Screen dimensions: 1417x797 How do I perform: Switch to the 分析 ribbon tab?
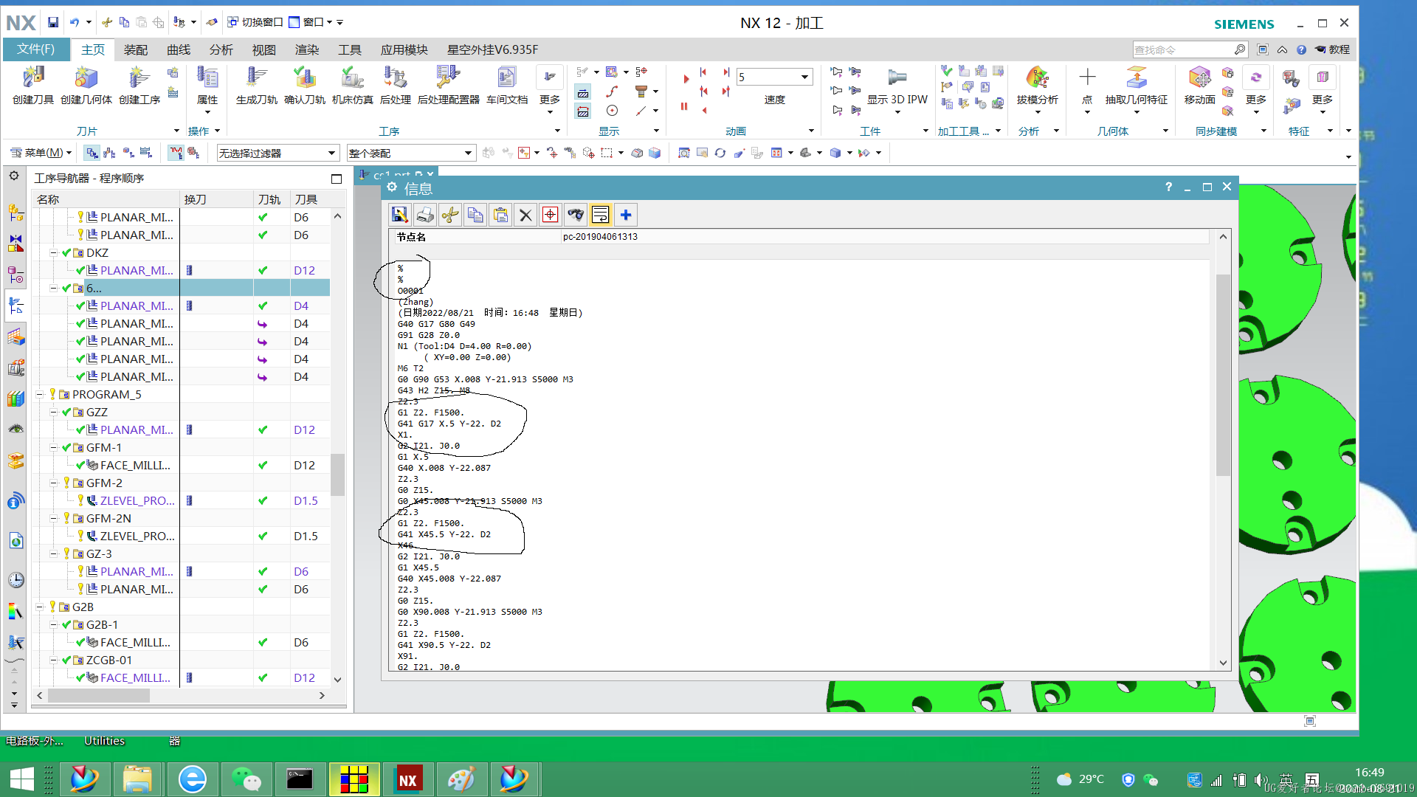[x=221, y=49]
